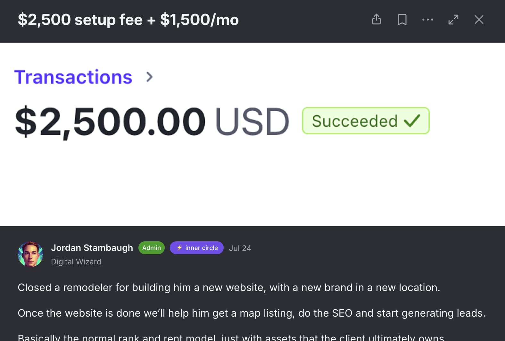
Task: Open the Transactions link
Action: pyautogui.click(x=73, y=77)
